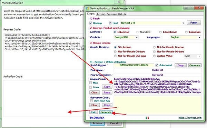207x128 pixels.
Task: Select the Standard license radio
Action: [137, 32]
